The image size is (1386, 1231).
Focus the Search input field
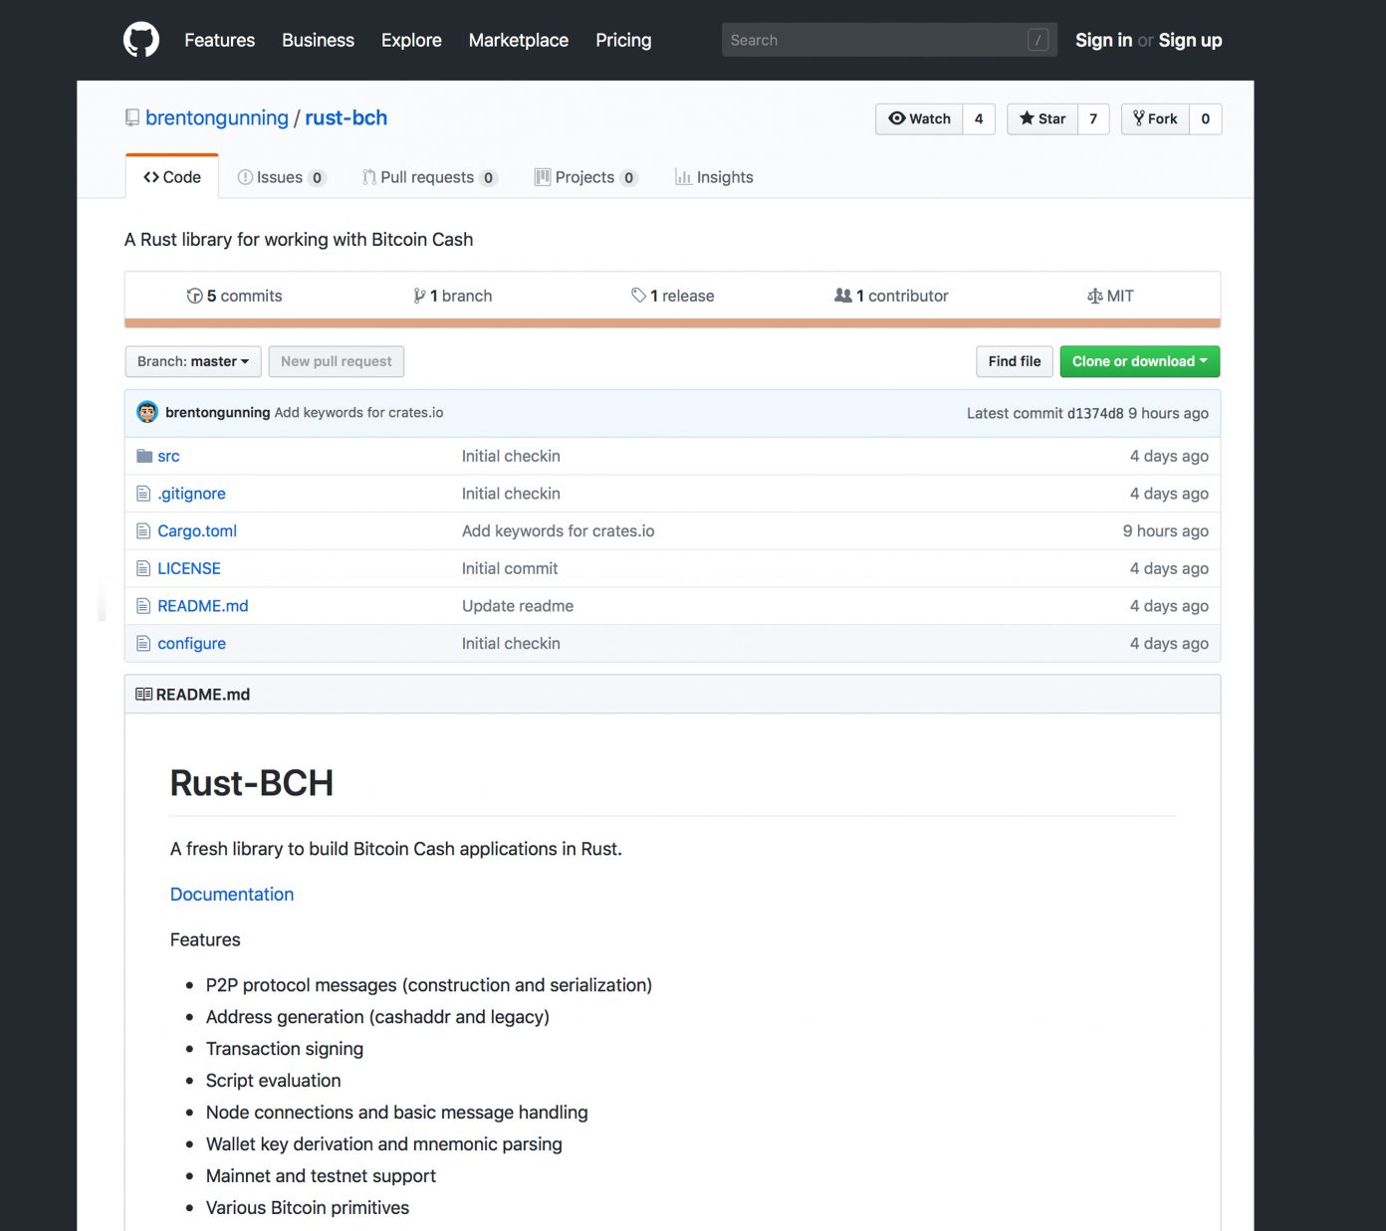(889, 40)
